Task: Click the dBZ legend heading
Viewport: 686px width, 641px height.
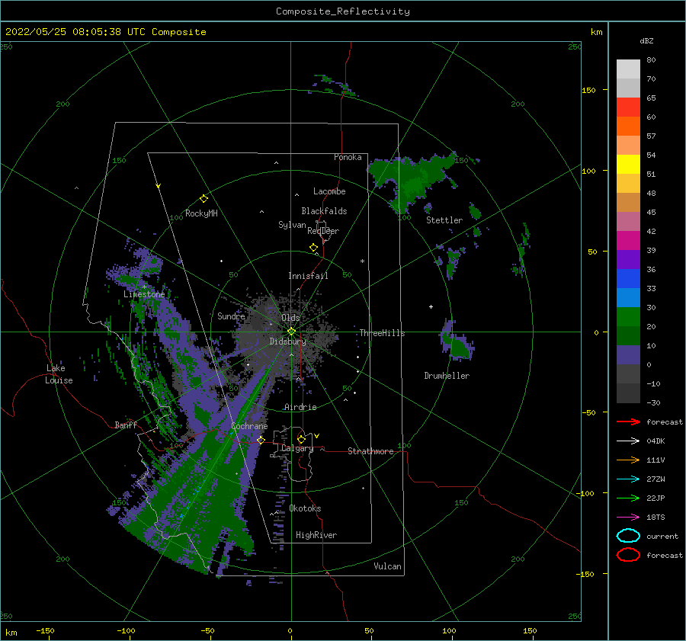Action: (x=646, y=40)
